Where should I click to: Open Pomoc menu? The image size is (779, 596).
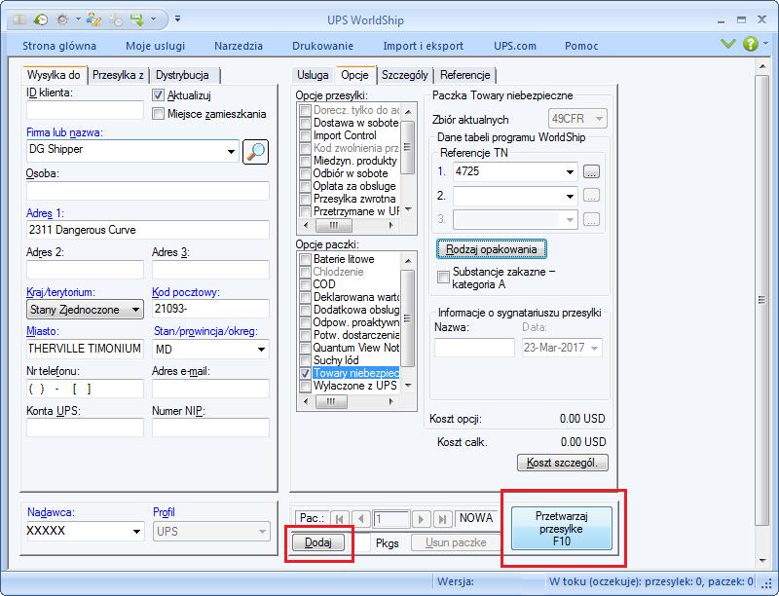point(581,46)
